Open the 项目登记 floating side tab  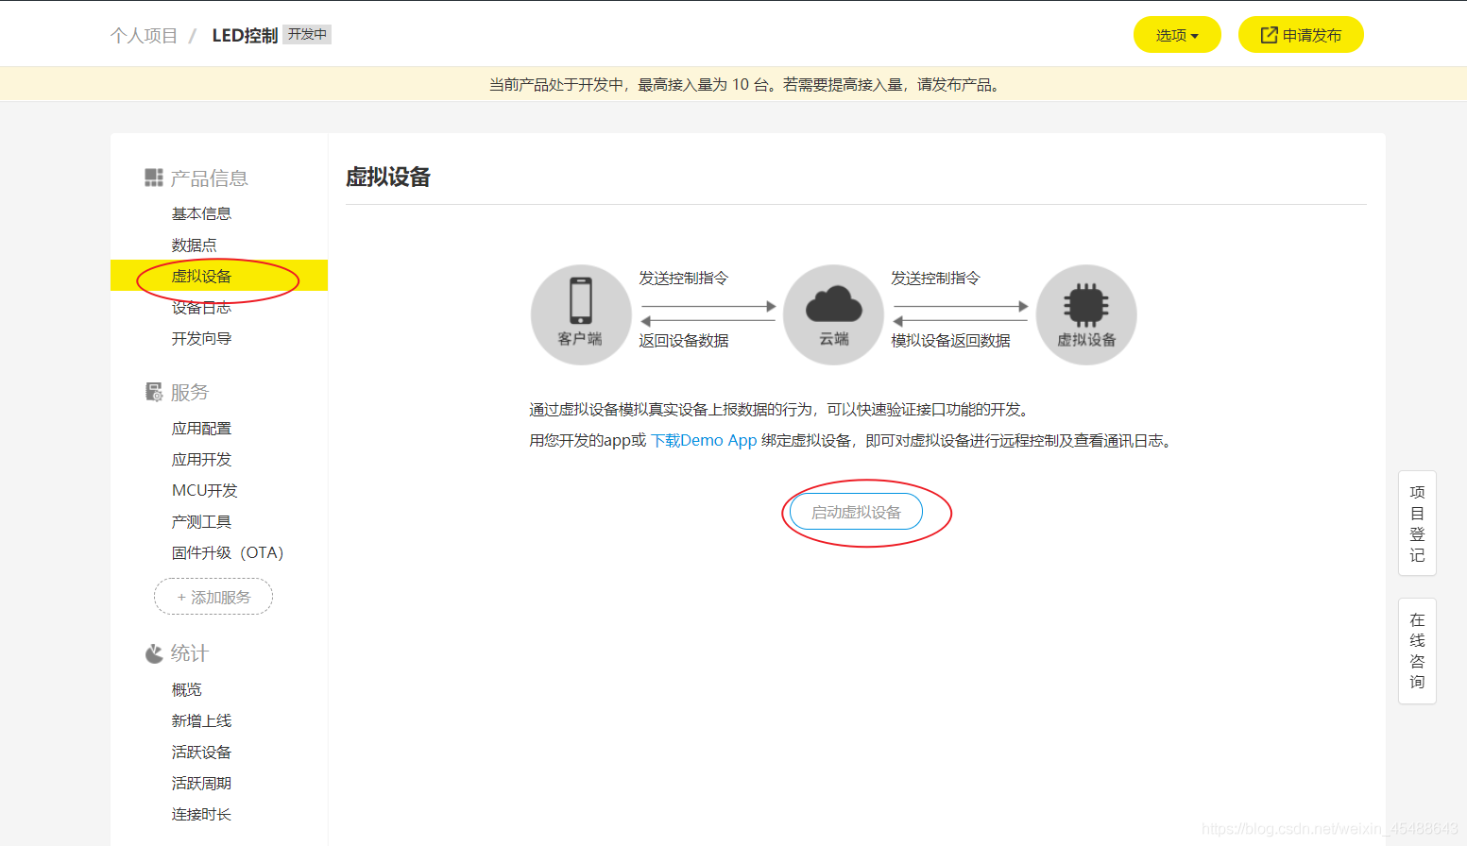coord(1417,523)
